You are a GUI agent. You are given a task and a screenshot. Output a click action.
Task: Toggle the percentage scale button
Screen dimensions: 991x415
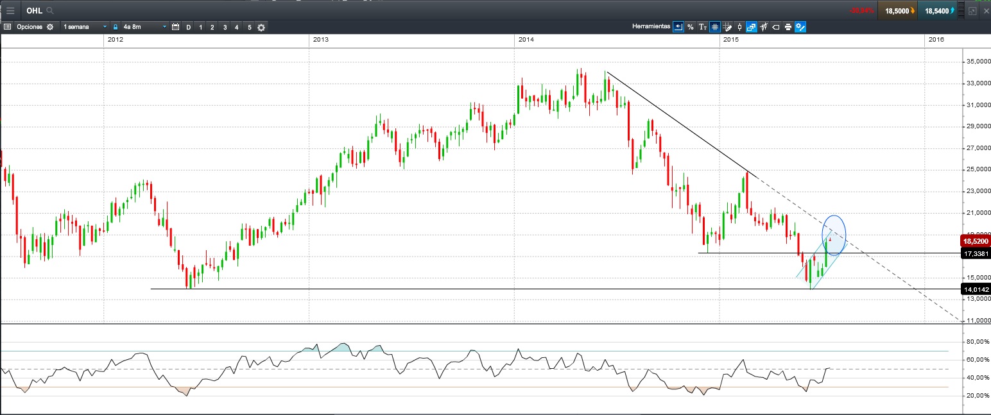click(690, 27)
